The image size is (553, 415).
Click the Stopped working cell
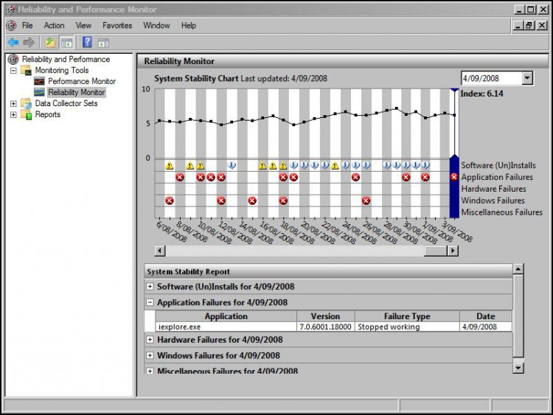point(407,327)
